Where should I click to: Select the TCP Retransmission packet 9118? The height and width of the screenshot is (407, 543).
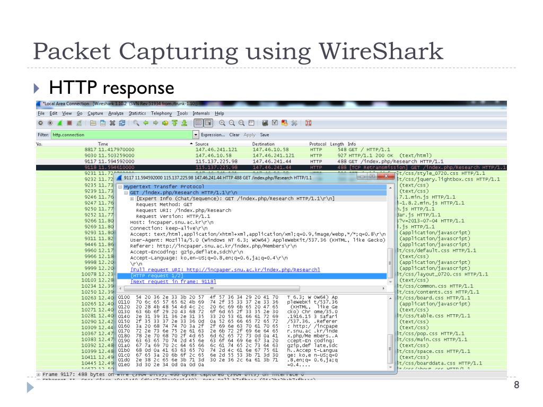click(271, 167)
